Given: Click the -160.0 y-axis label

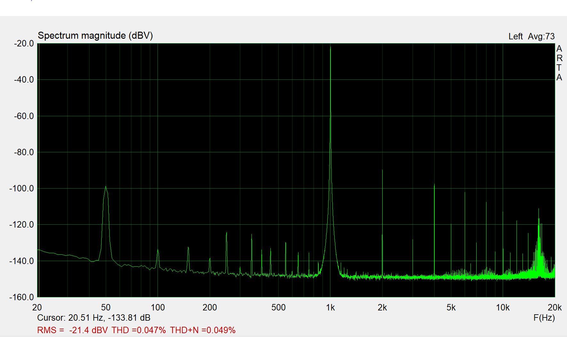Looking at the screenshot, I should [x=22, y=297].
